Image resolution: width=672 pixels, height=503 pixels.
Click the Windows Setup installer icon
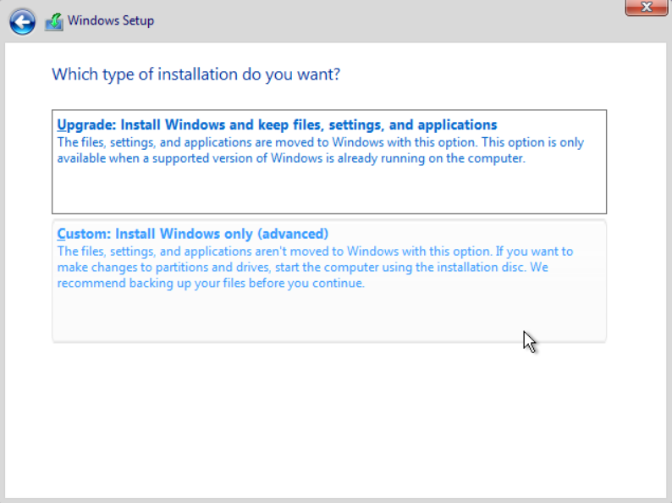tap(54, 21)
